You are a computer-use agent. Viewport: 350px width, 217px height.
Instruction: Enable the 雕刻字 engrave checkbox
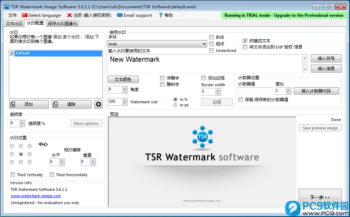[x=162, y=84]
